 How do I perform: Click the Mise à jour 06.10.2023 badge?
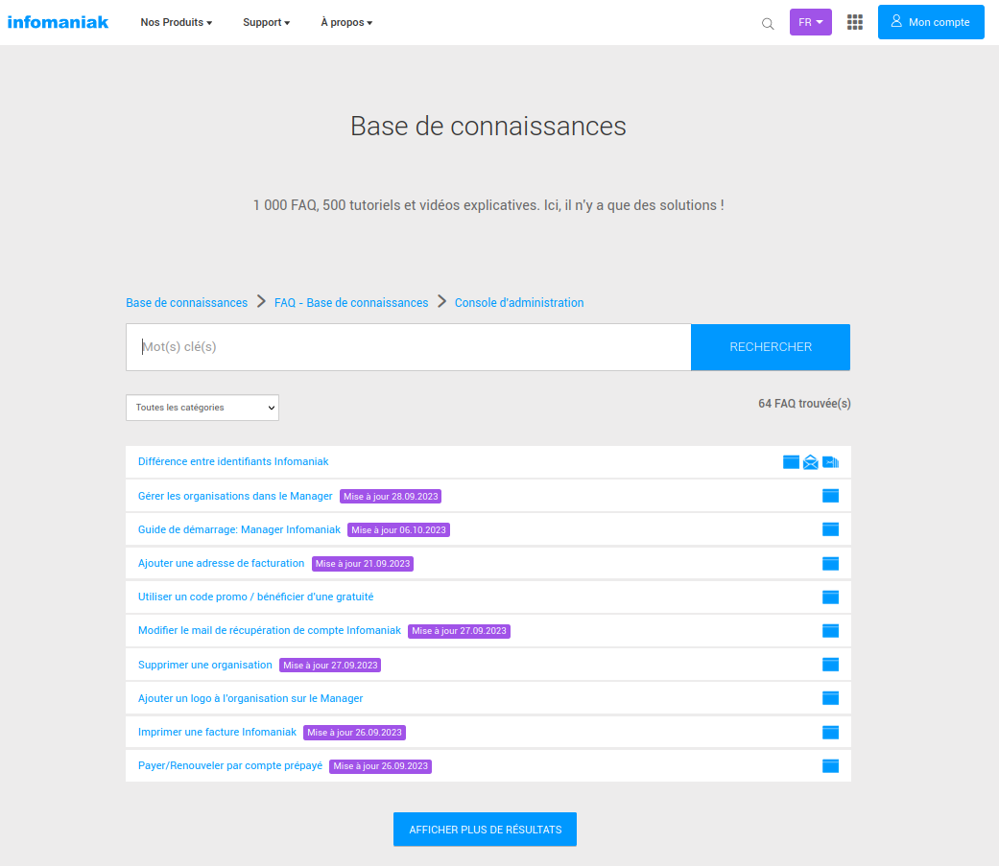coord(399,530)
